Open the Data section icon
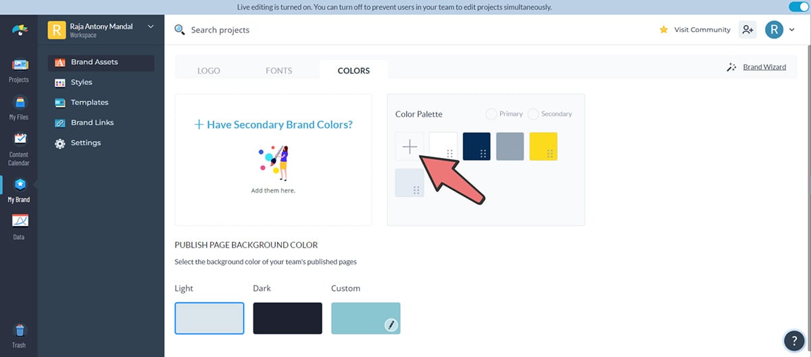This screenshot has height=357, width=811. coord(19,225)
